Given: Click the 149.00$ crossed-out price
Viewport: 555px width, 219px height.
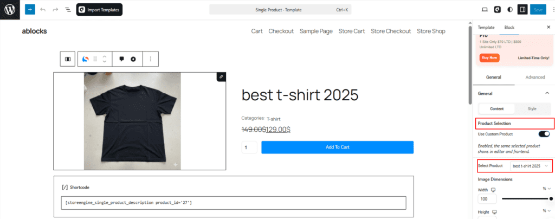Looking at the screenshot, I should pyautogui.click(x=254, y=130).
